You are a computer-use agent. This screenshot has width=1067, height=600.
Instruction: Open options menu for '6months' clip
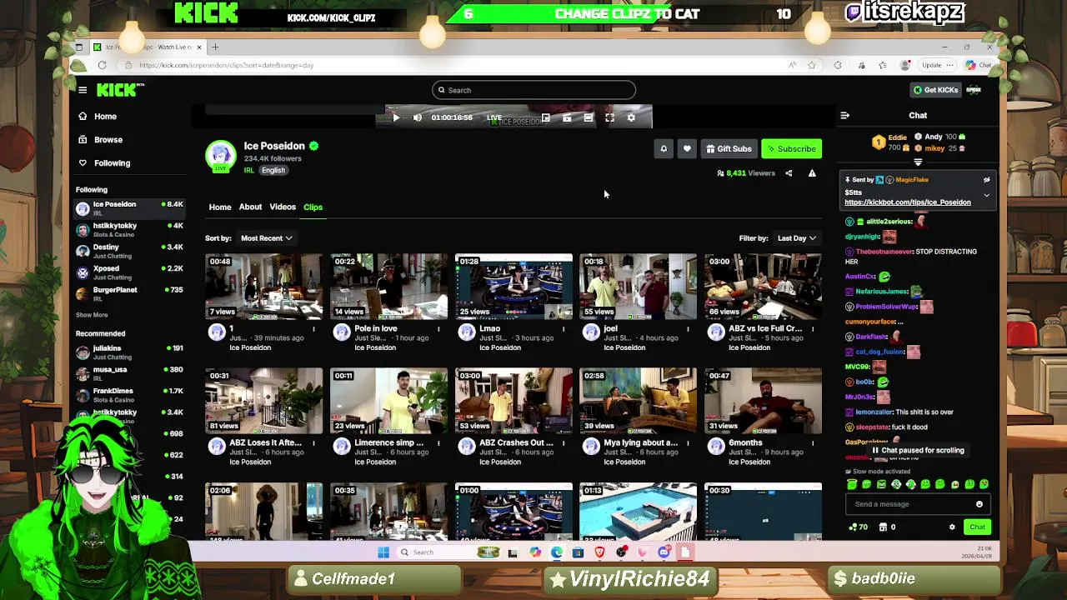[x=814, y=443]
